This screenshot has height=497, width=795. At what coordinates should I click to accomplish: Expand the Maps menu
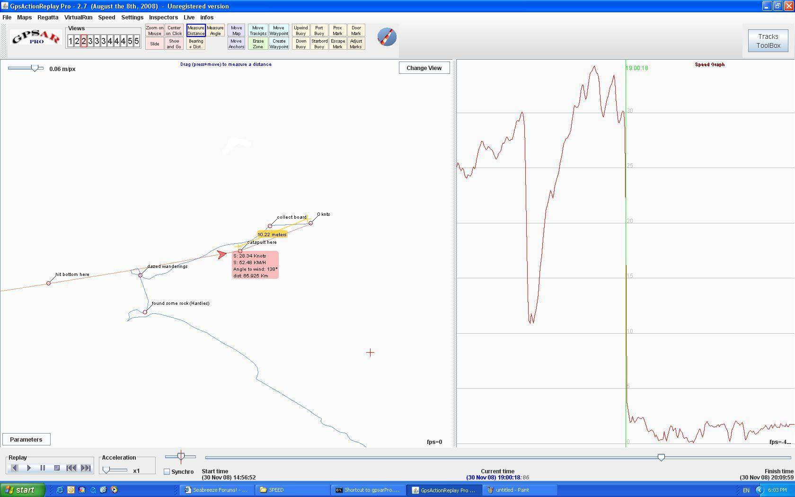(x=24, y=17)
